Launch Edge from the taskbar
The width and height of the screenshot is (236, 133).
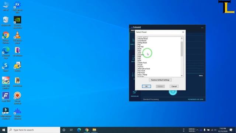79,130
